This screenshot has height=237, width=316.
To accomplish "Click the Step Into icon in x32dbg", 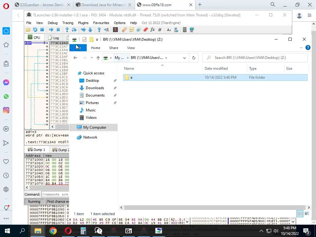I will (67, 30).
